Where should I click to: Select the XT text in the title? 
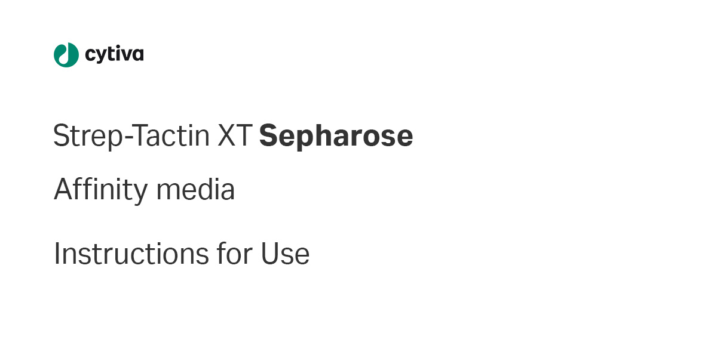click(x=235, y=136)
